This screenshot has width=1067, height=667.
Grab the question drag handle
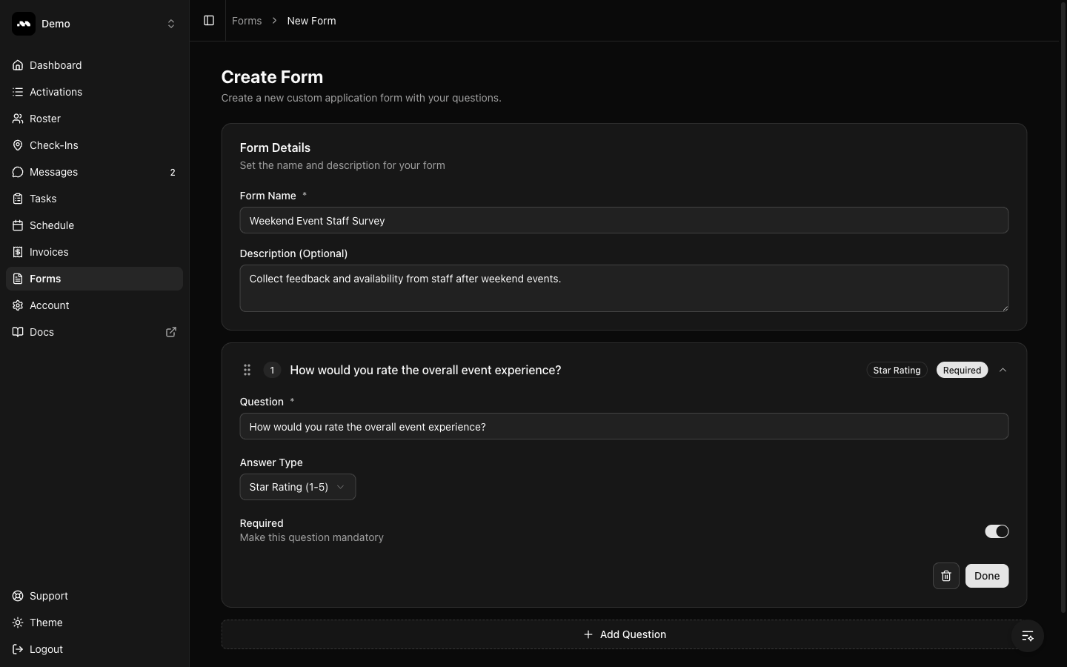tap(247, 370)
